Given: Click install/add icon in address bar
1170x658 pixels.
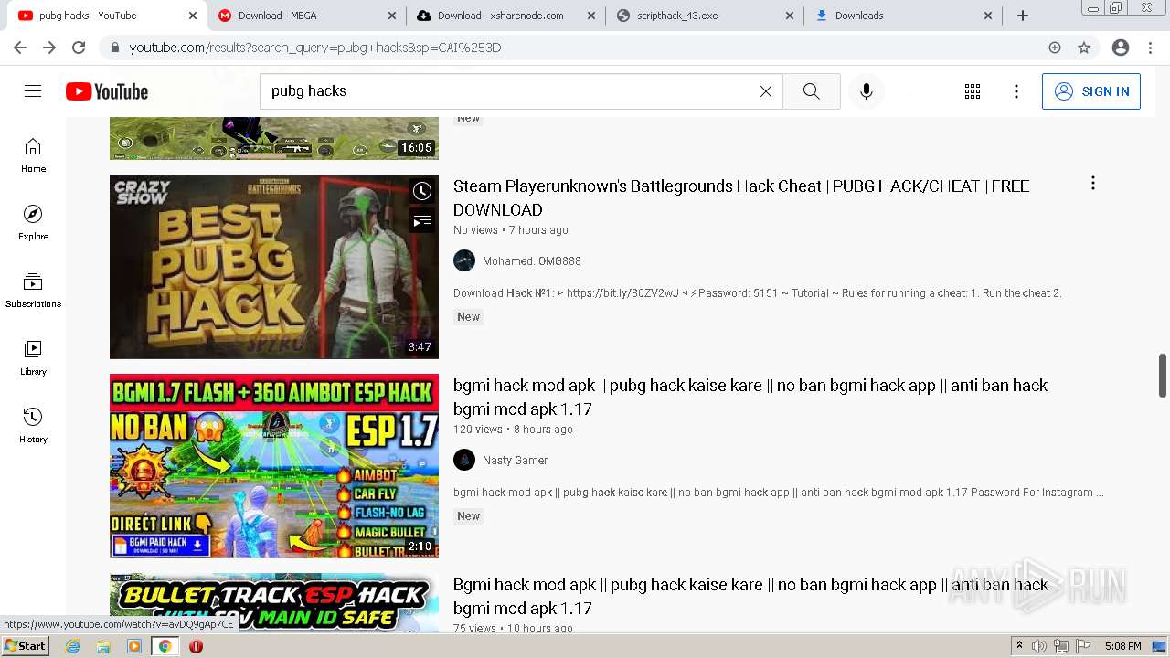Looking at the screenshot, I should (1055, 48).
